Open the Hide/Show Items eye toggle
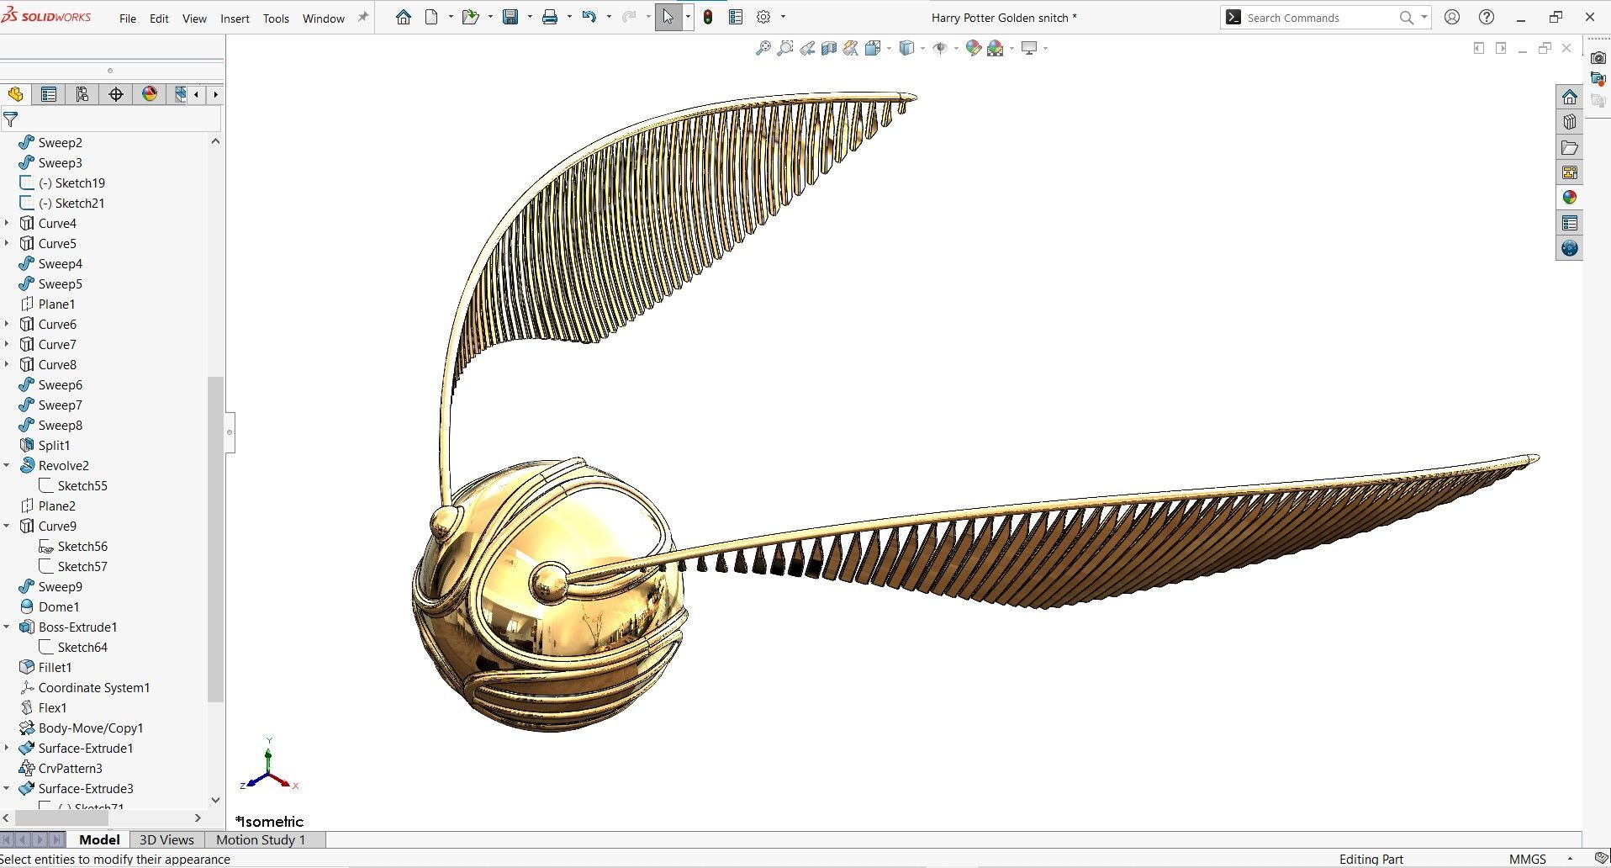 pyautogui.click(x=940, y=48)
